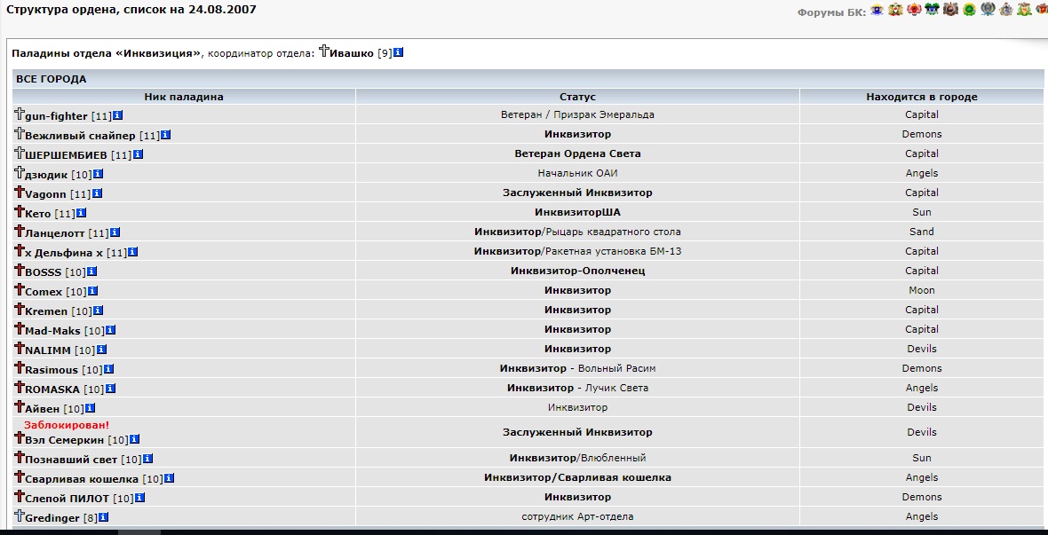The image size is (1048, 535).
Task: Open player link gun-fighter
Action: pyautogui.click(x=56, y=116)
